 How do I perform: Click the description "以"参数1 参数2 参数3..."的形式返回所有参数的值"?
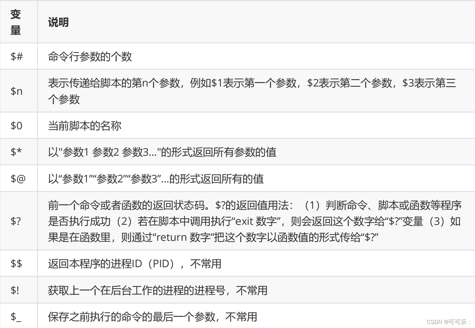162,152
